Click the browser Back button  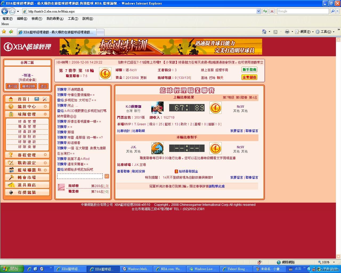tap(5, 11)
